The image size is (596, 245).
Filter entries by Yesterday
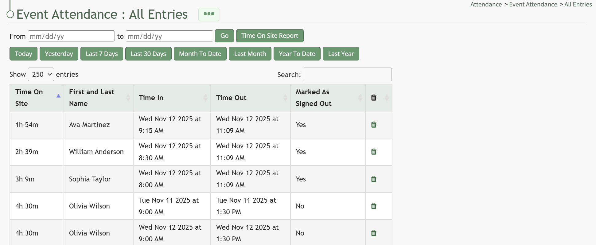[x=59, y=54]
